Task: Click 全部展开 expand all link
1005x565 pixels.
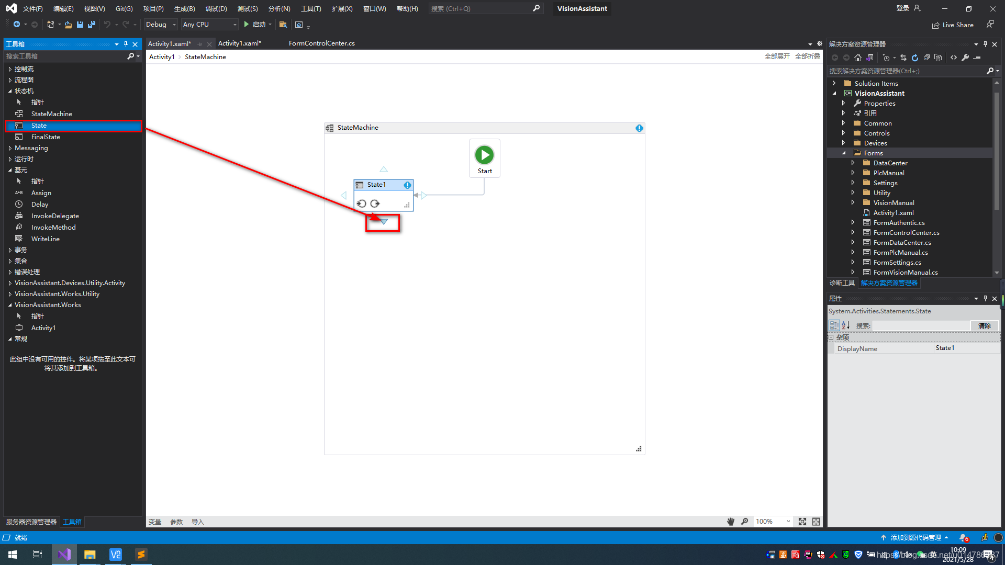Action: pos(777,56)
